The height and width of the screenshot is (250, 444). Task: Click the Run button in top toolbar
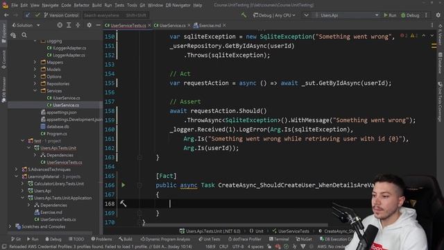390,15
